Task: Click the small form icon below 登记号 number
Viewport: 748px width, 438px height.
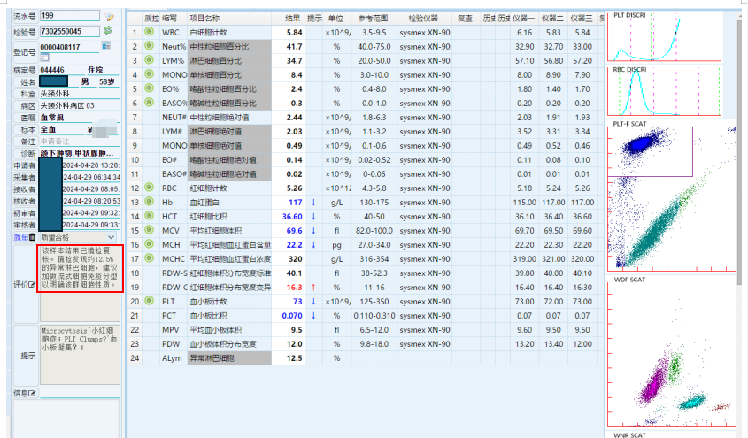Action: click(x=44, y=58)
